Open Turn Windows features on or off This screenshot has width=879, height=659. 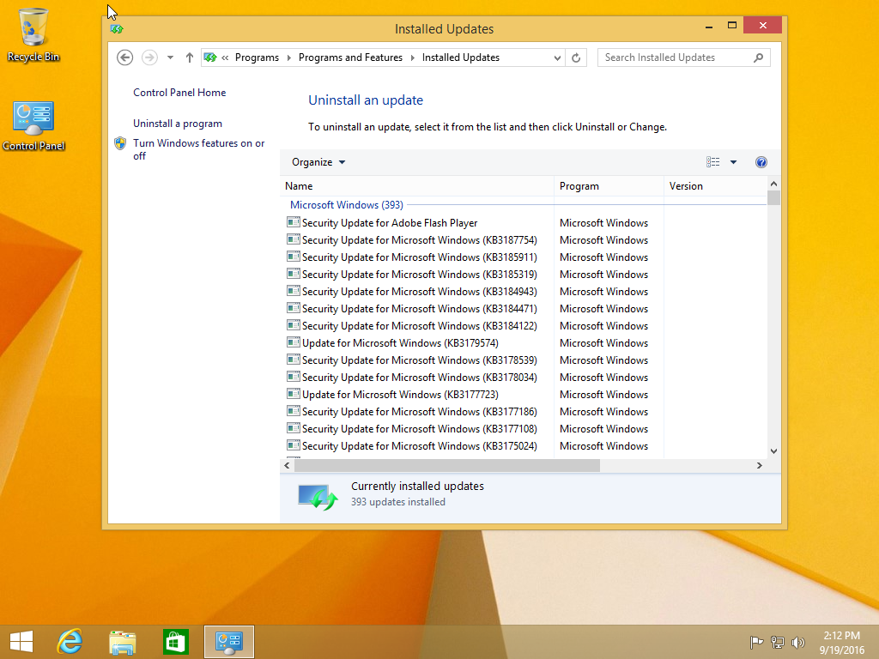pyautogui.click(x=198, y=149)
